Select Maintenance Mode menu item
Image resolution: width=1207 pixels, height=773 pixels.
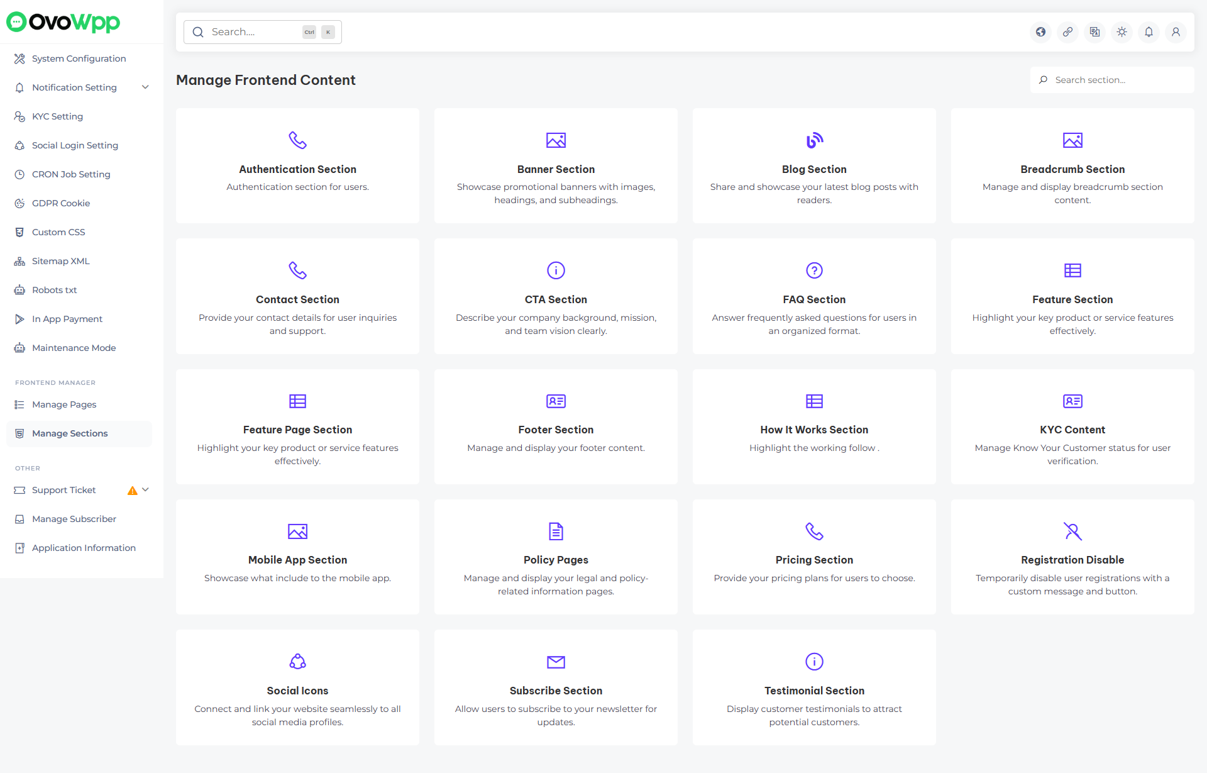(x=74, y=348)
